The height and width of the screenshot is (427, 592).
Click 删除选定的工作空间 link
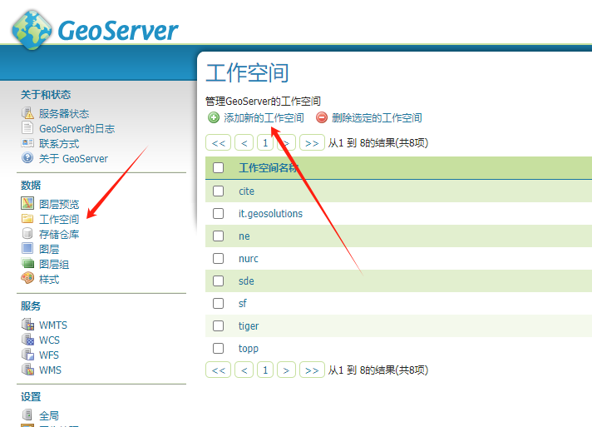pyautogui.click(x=377, y=118)
